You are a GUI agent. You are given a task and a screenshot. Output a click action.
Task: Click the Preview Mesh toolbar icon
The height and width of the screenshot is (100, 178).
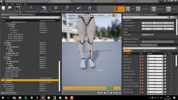pyautogui.click(x=18, y=9)
